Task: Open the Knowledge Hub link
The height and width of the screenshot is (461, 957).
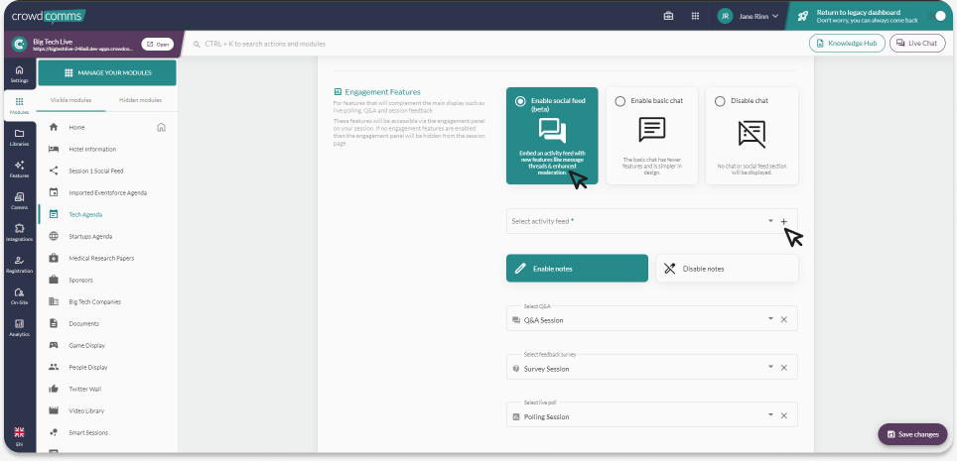Action: point(847,44)
